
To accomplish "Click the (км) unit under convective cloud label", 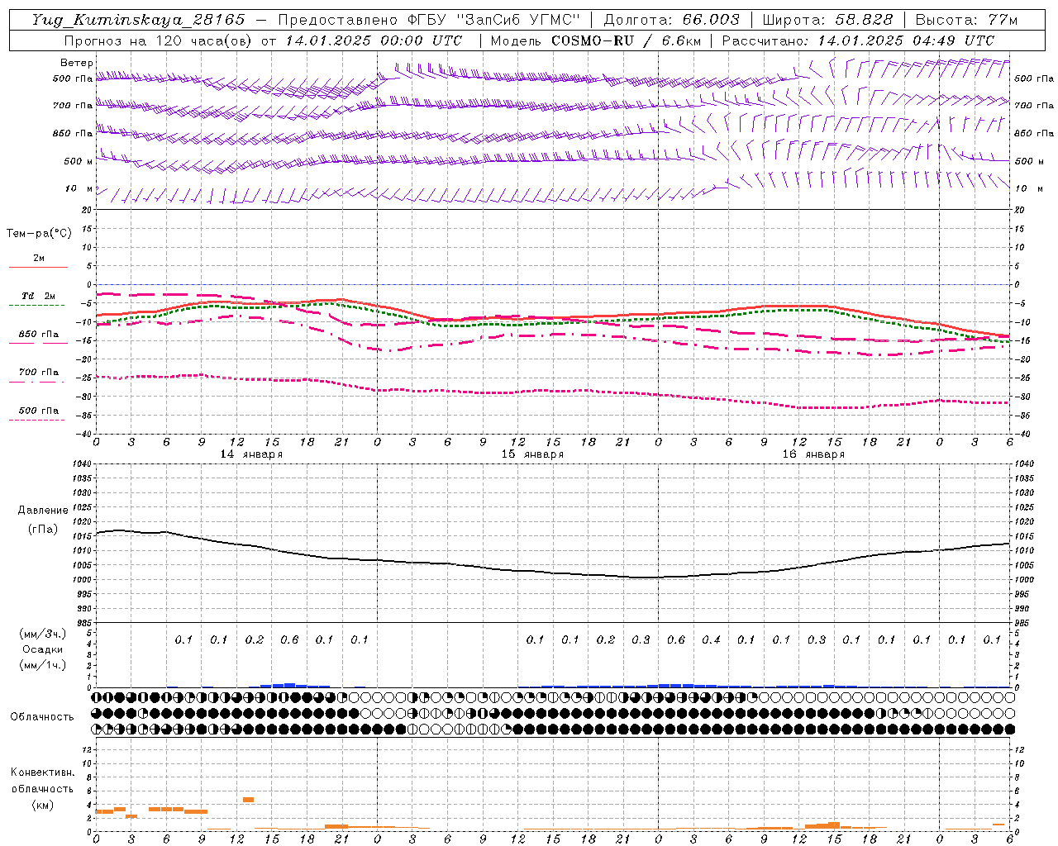I will click(x=42, y=805).
